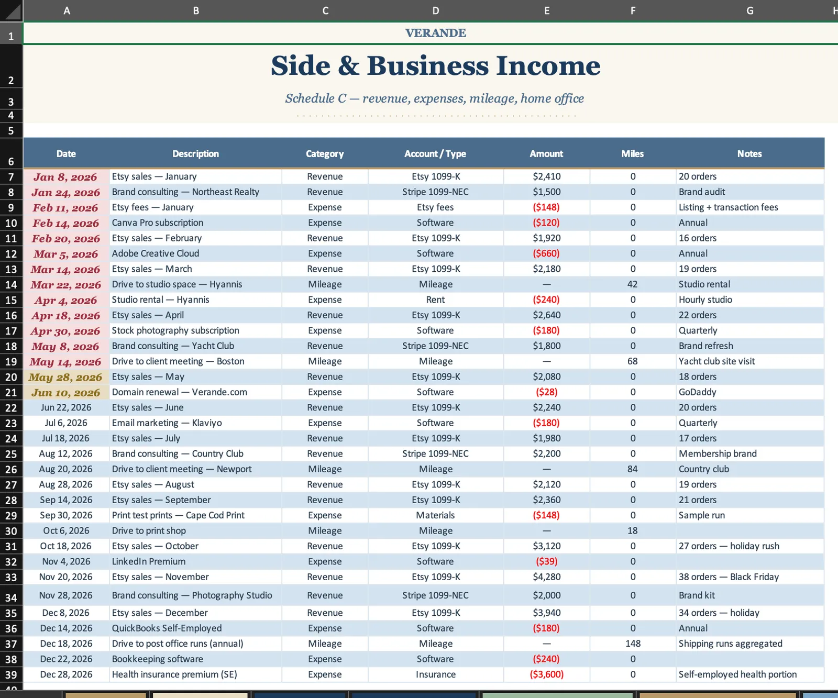The width and height of the screenshot is (838, 698).
Task: Select Email marketing — Klaviyo cell
Action: pos(196,423)
